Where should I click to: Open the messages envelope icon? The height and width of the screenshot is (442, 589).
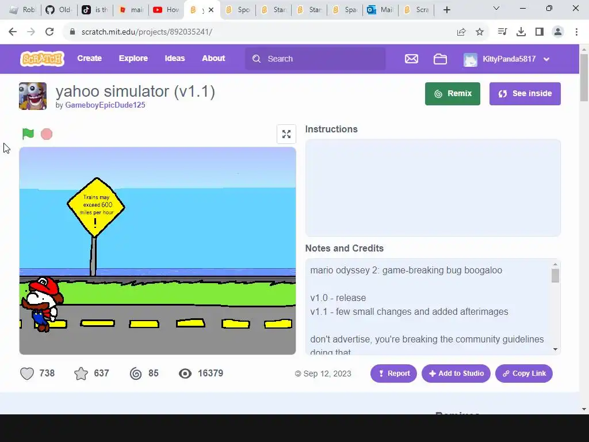pyautogui.click(x=411, y=59)
